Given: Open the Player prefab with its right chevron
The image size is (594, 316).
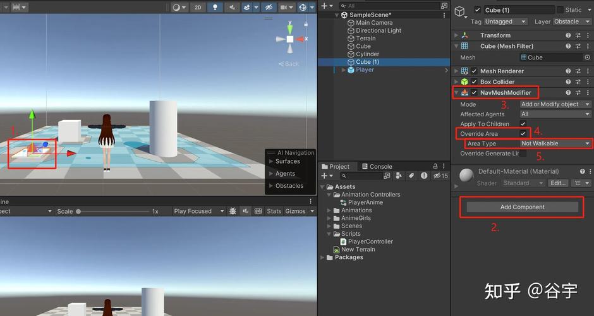Looking at the screenshot, I should coord(446,70).
